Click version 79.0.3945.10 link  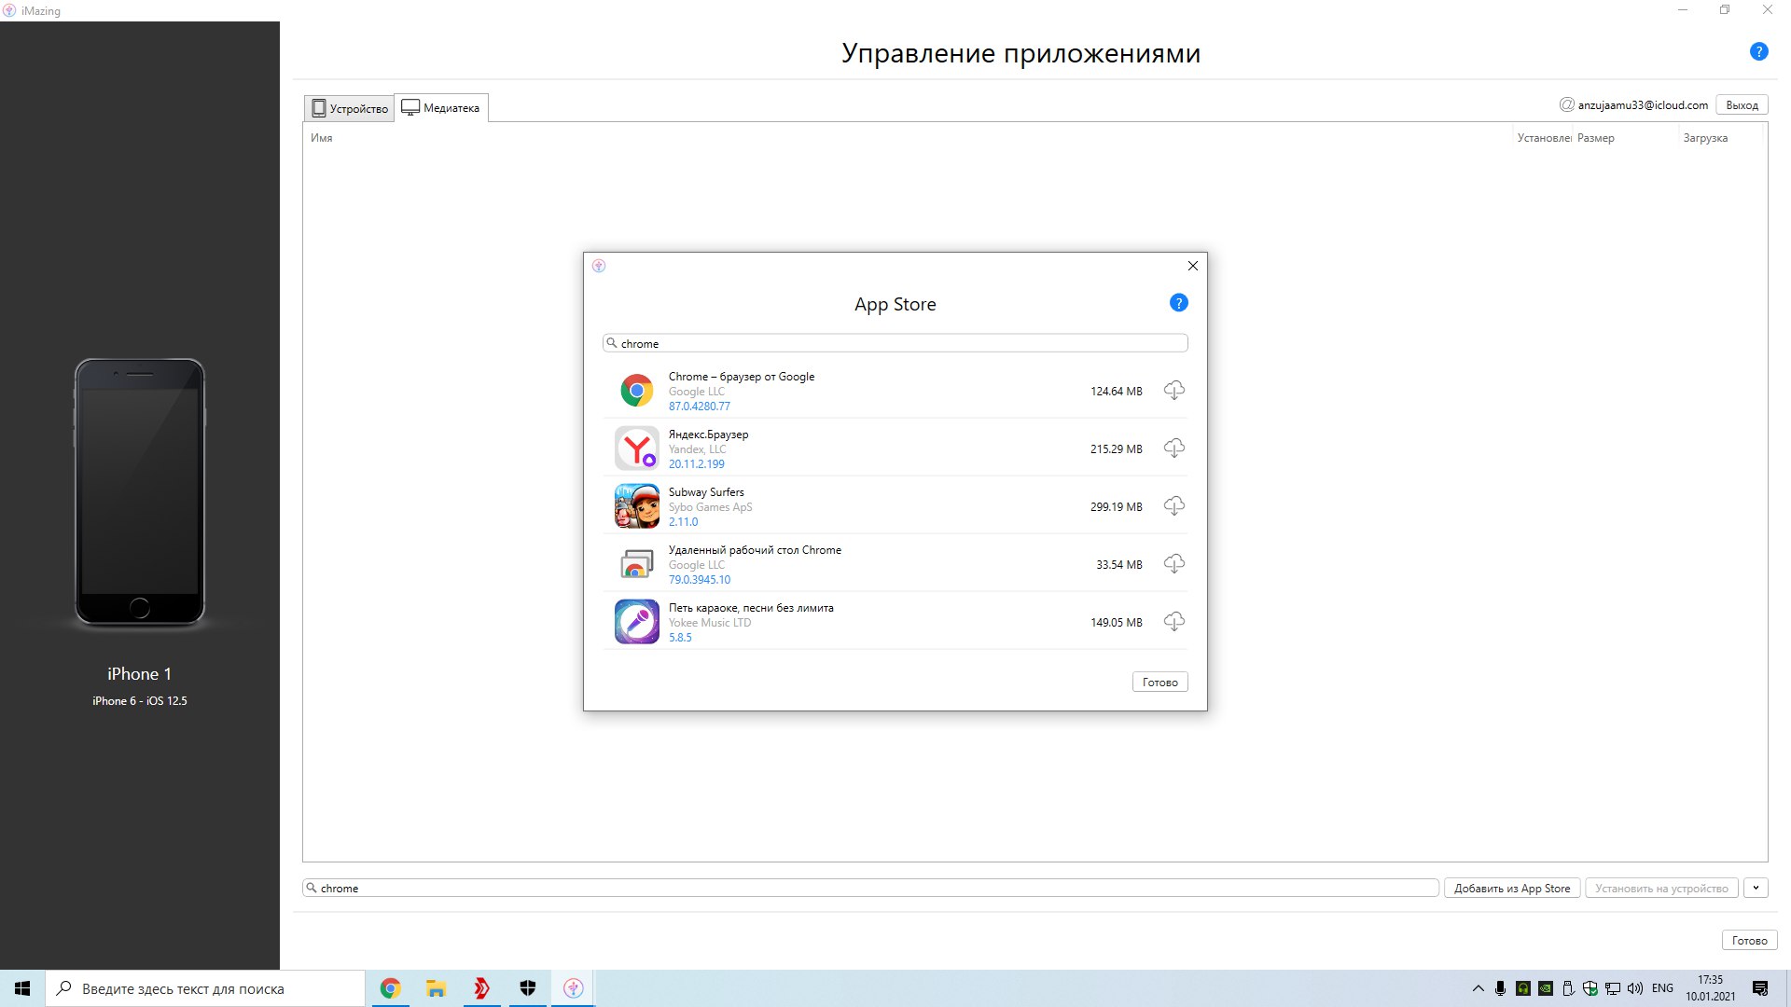click(699, 580)
